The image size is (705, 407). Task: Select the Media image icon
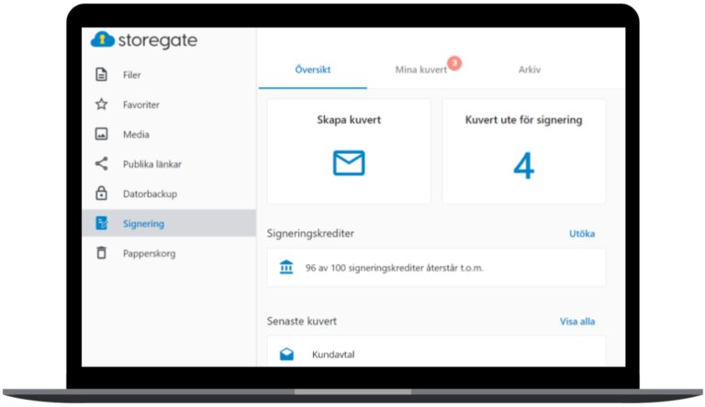click(x=102, y=135)
